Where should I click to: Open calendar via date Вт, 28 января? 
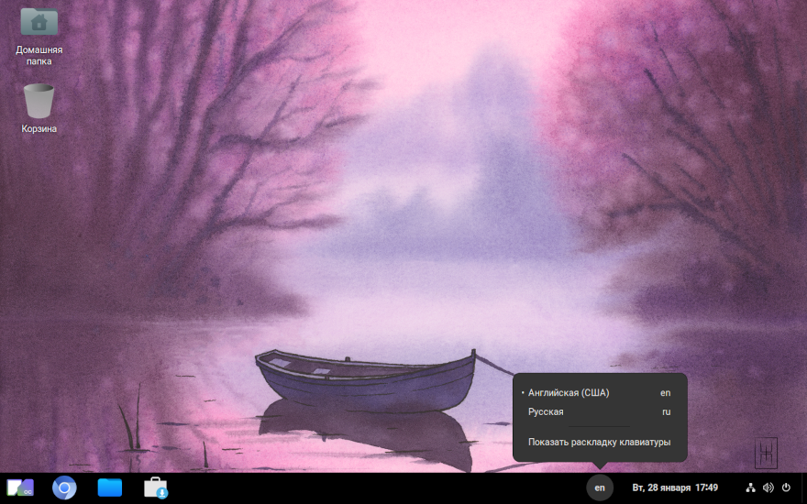click(x=661, y=488)
